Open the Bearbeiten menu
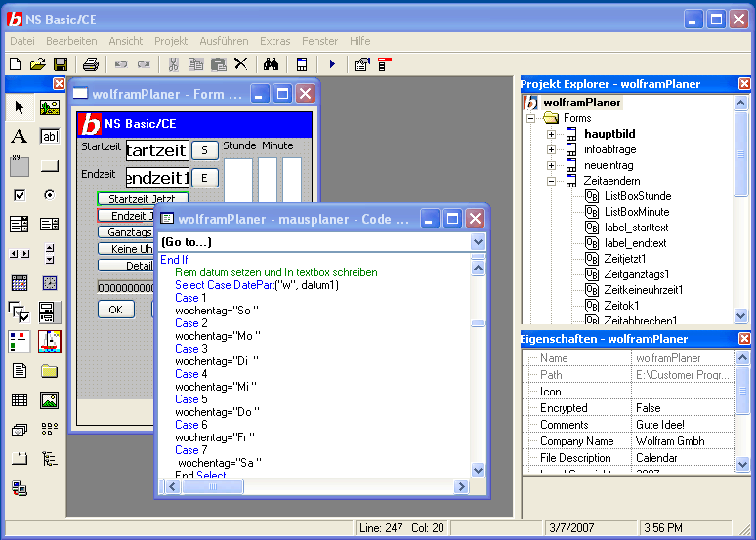The width and height of the screenshot is (756, 540). [71, 41]
